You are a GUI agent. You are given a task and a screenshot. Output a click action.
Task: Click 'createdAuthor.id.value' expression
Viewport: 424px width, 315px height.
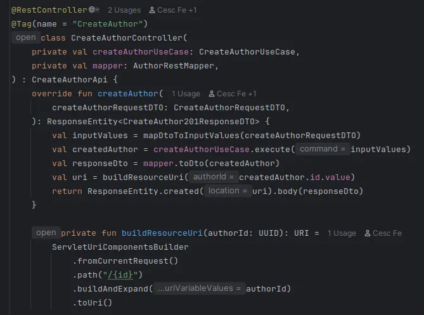[295, 177]
